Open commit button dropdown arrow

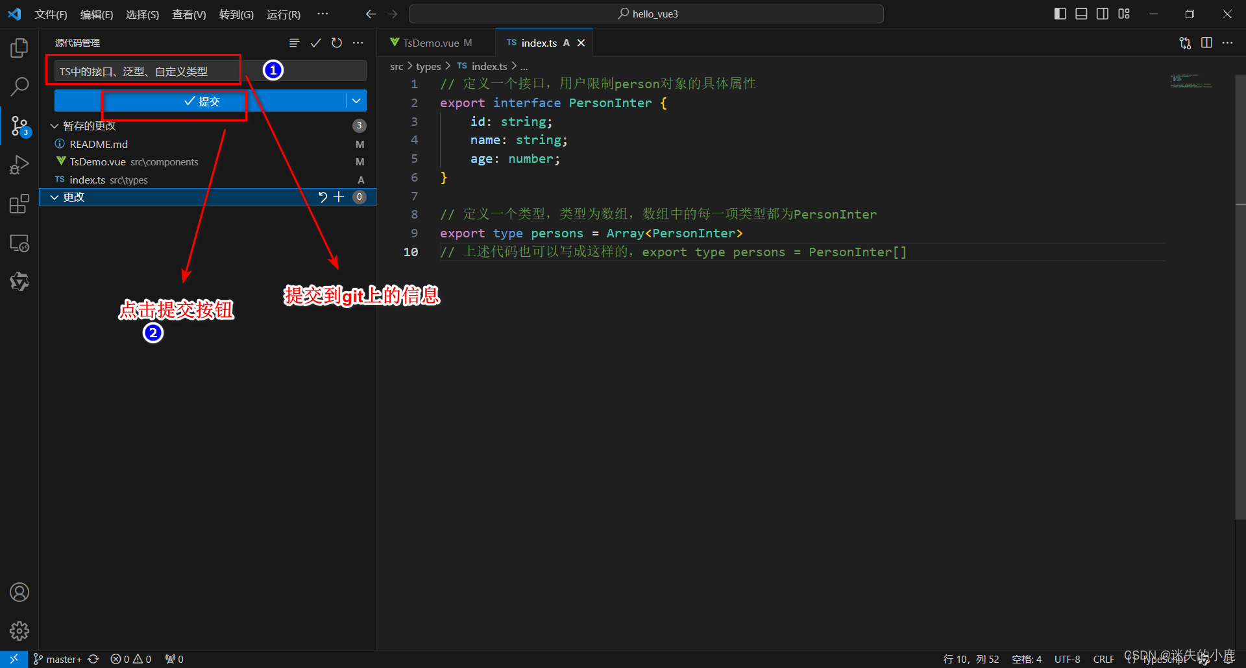click(x=356, y=101)
